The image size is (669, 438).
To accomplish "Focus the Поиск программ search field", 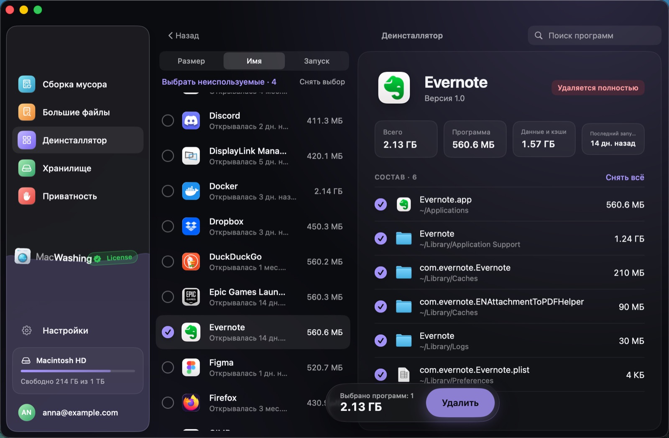I will tap(594, 36).
